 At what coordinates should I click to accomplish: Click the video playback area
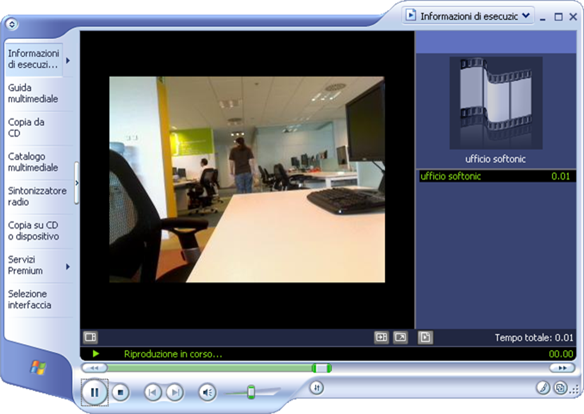pos(247,180)
